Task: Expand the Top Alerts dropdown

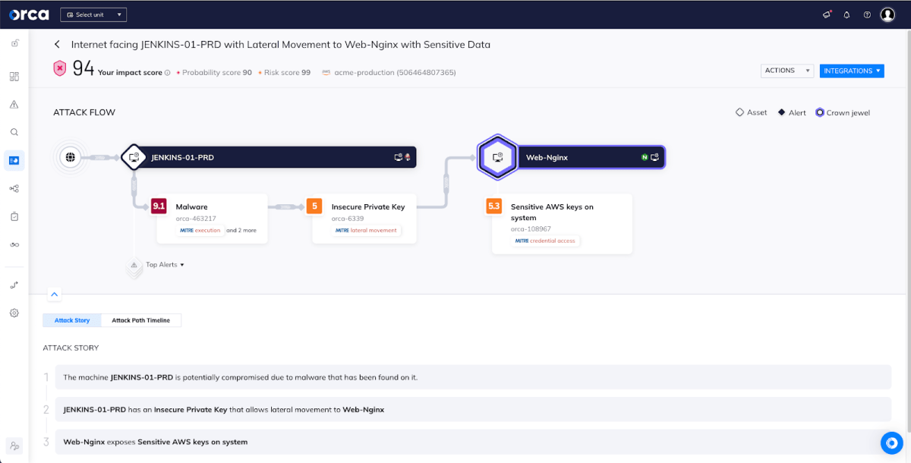Action: [165, 265]
